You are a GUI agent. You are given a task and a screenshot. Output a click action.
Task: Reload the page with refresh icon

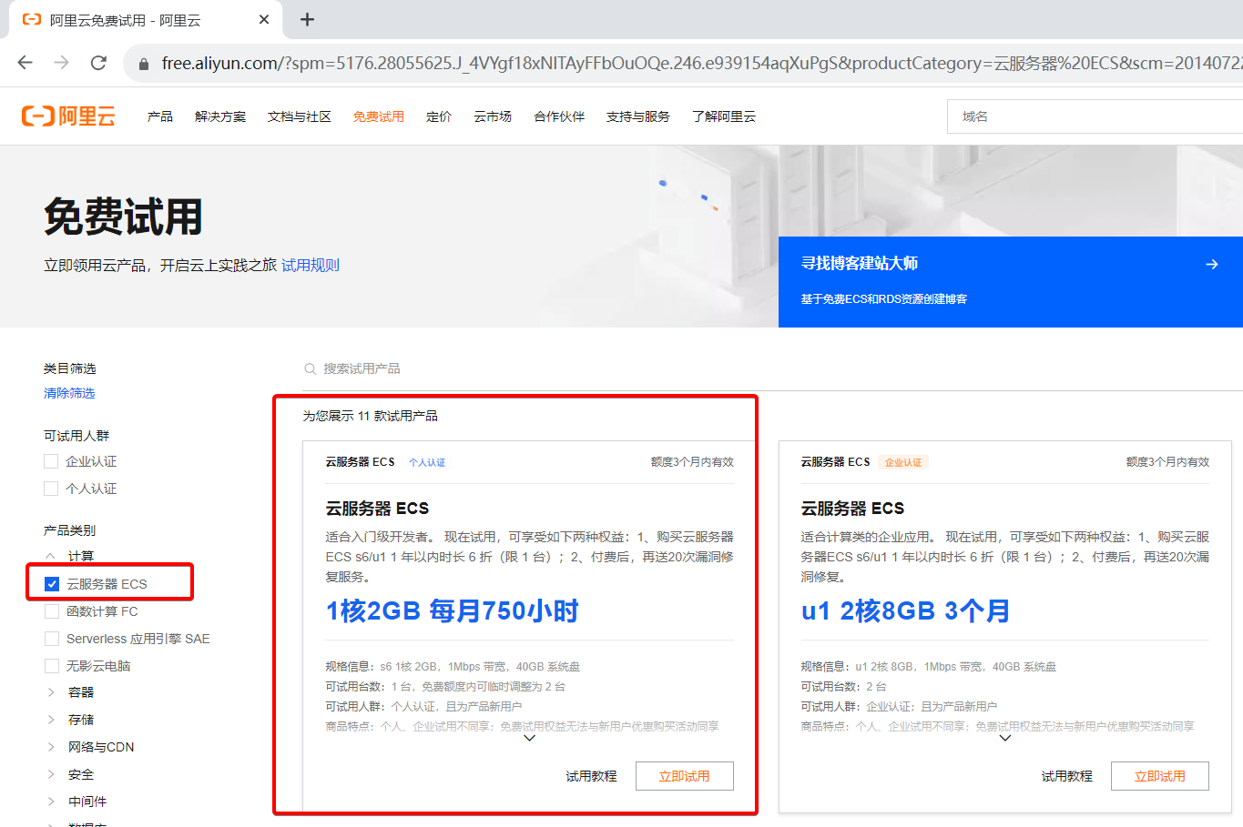[x=98, y=63]
